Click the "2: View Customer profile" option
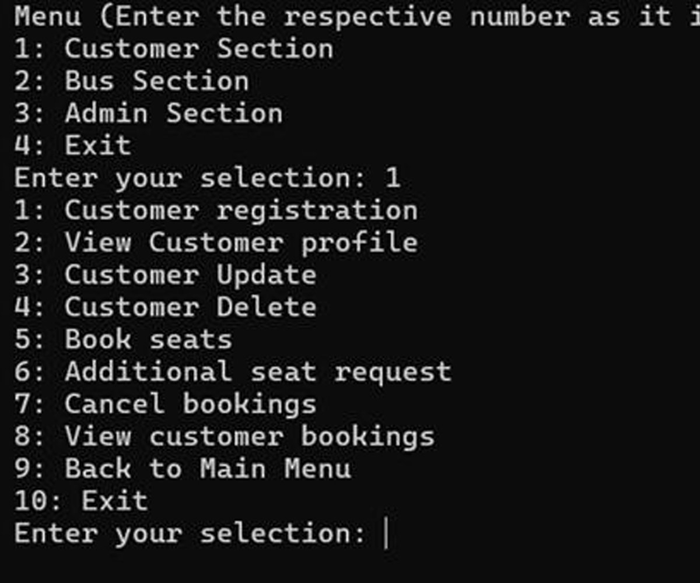 215,243
